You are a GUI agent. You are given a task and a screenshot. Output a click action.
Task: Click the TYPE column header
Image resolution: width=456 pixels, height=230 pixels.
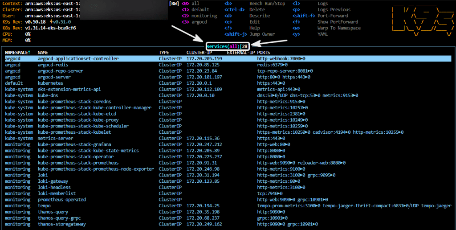coord(164,53)
